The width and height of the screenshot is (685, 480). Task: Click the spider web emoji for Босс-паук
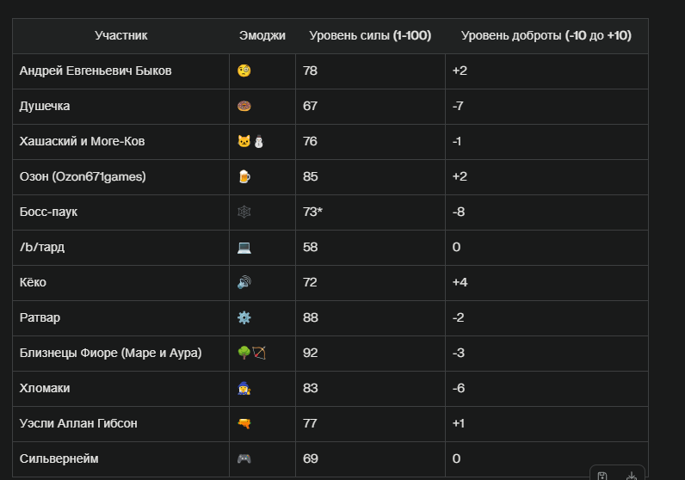pos(244,212)
